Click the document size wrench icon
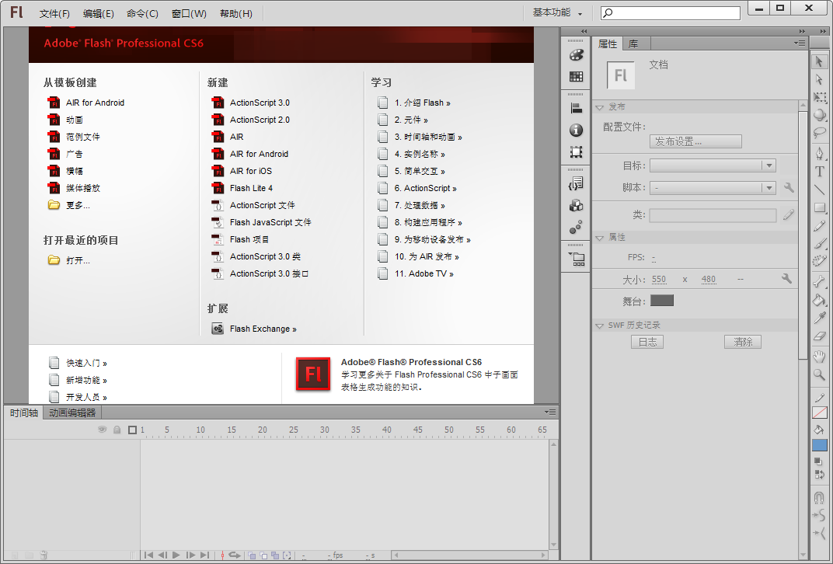This screenshot has width=833, height=564. click(x=787, y=279)
